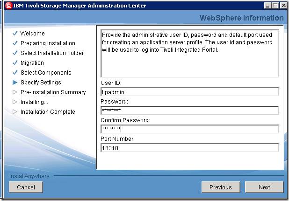
Task: Click the Installation Complete arrow icon
Action: click(x=15, y=112)
